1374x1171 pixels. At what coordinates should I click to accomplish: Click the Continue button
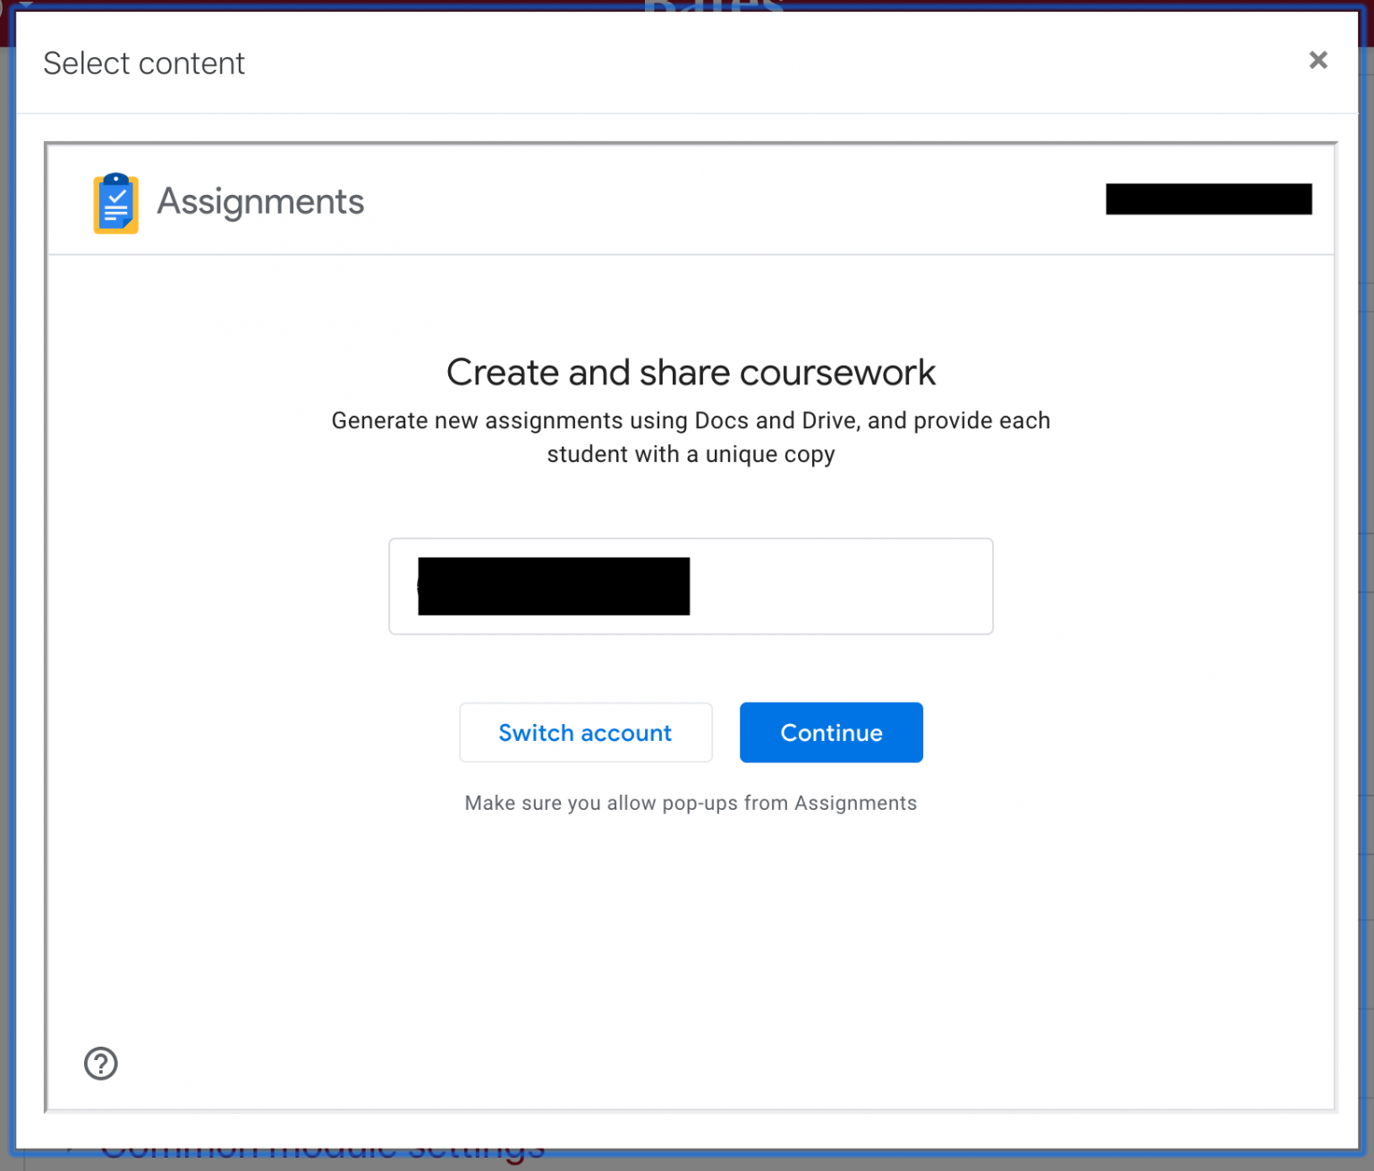(x=831, y=733)
